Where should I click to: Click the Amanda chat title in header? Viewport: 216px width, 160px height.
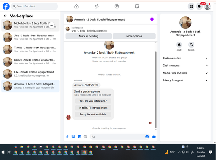coord(99,19)
